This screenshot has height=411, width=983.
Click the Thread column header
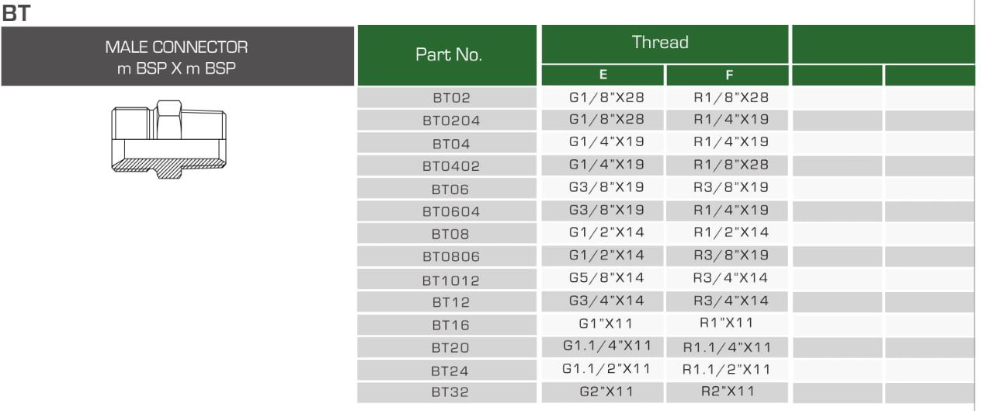tap(660, 43)
